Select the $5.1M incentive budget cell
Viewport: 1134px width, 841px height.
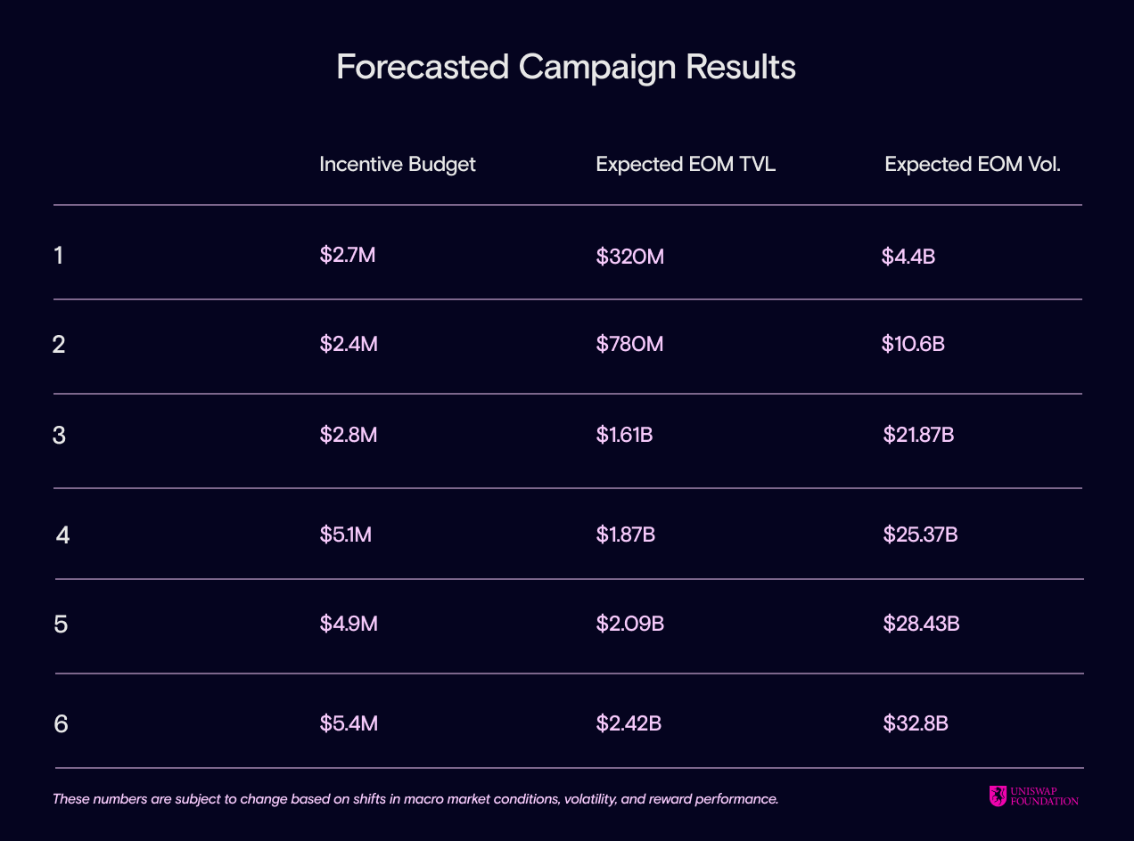pyautogui.click(x=346, y=535)
